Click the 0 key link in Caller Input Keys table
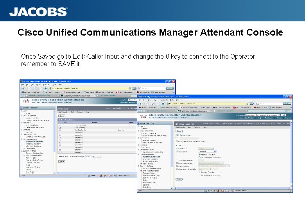This screenshot has height=211, width=305. 60,130
